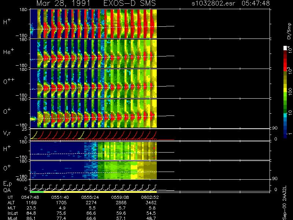Viewport: 293px width, 220px height.
Task: Click the "ALT" row header
Action: click(x=11, y=203)
